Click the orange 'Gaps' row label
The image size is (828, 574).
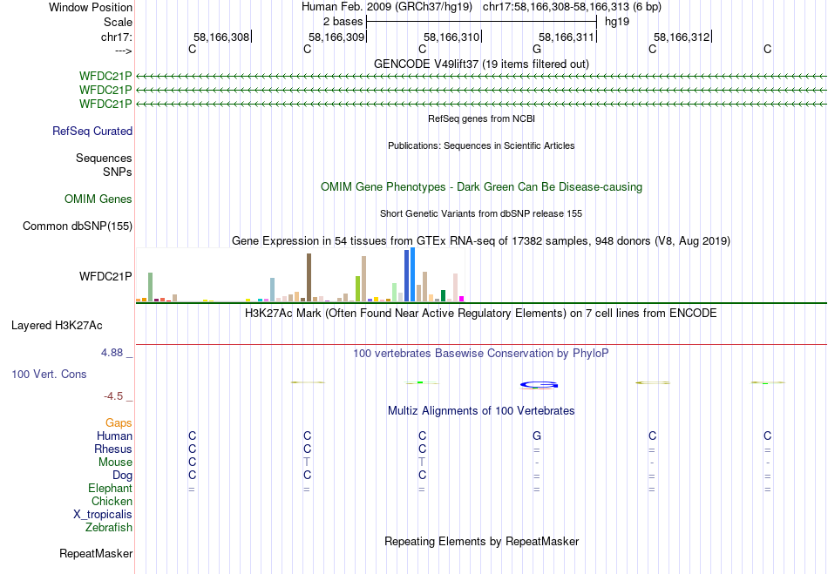point(119,422)
